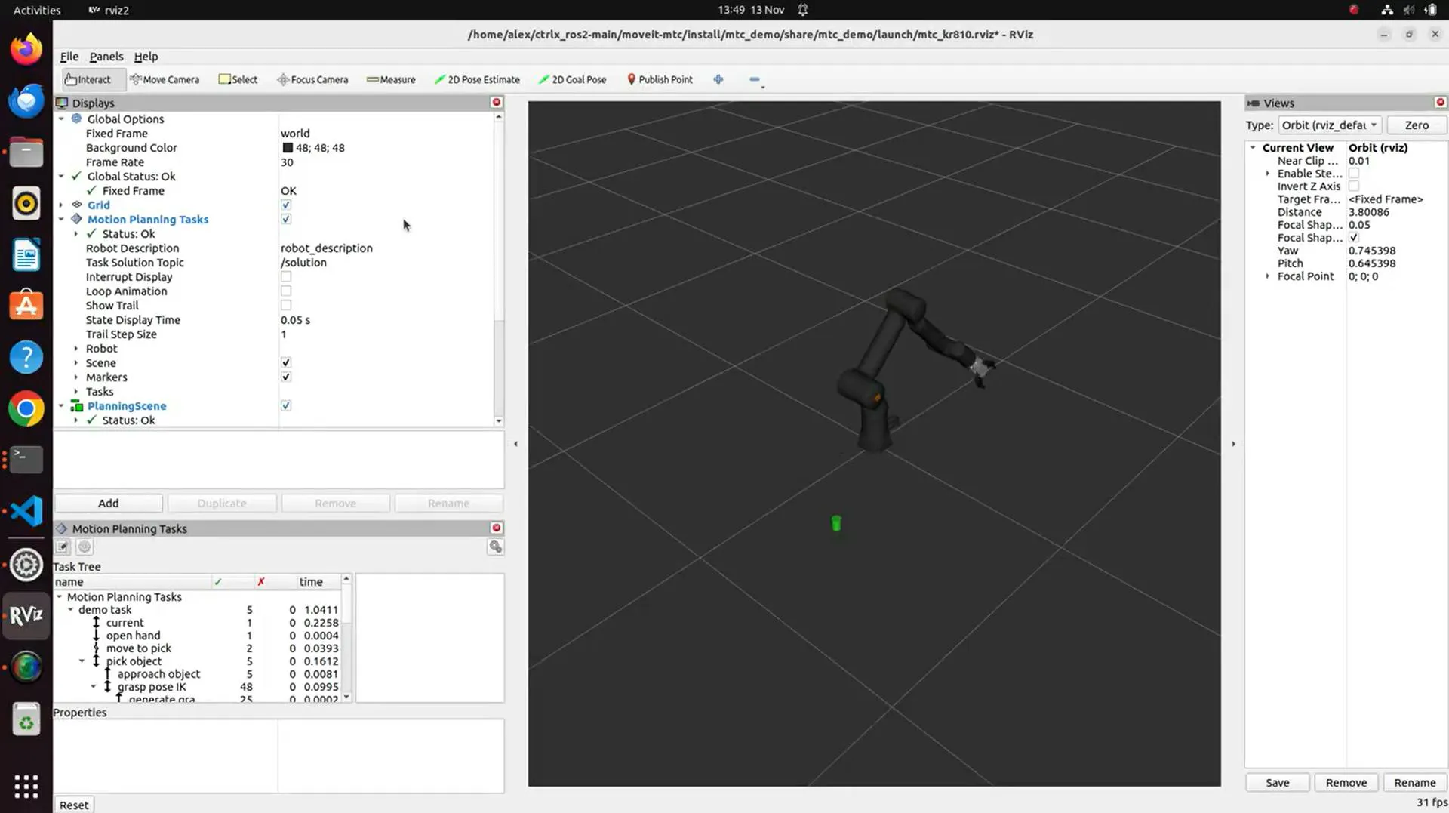Click the Add display button
The image size is (1449, 813).
pos(108,503)
